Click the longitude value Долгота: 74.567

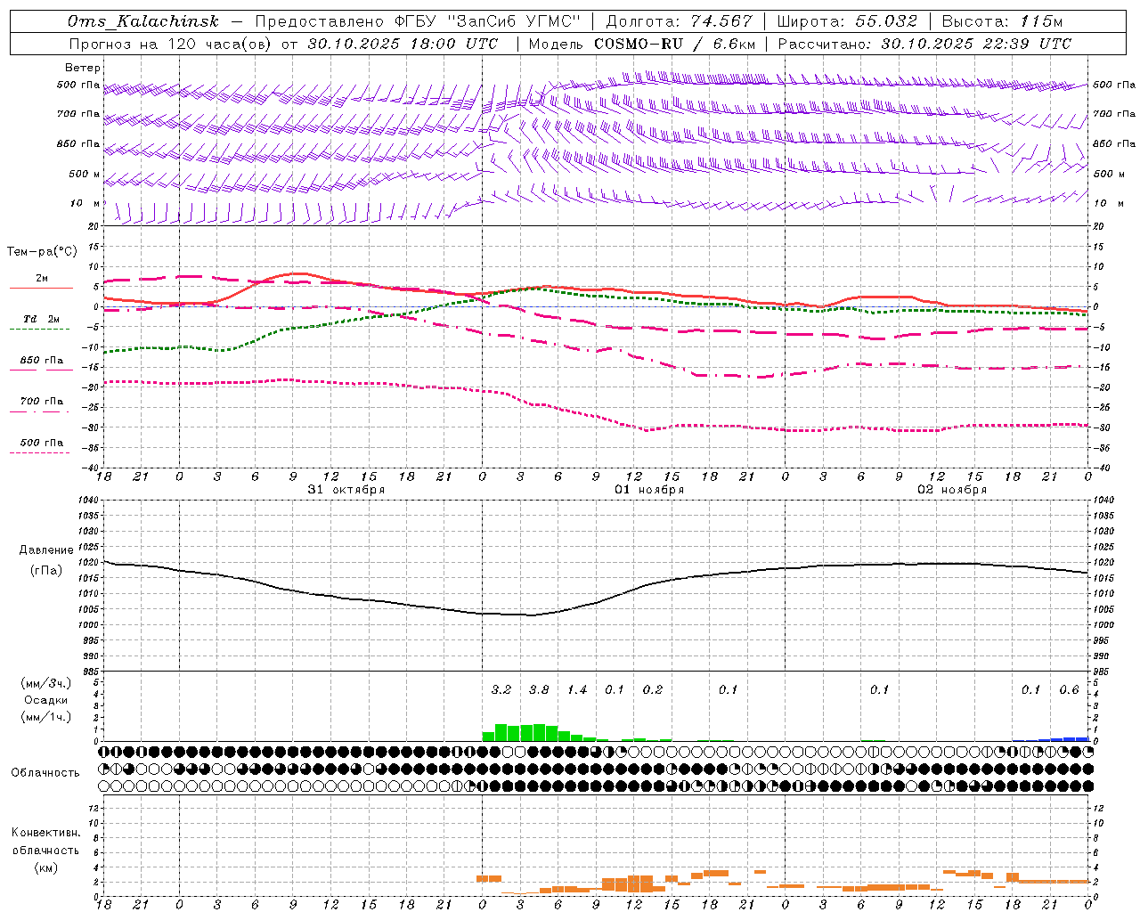[x=680, y=21]
